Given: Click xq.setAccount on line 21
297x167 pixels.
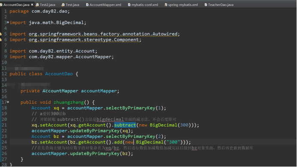Looking at the screenshot, I should pyautogui.click(x=49, y=125).
